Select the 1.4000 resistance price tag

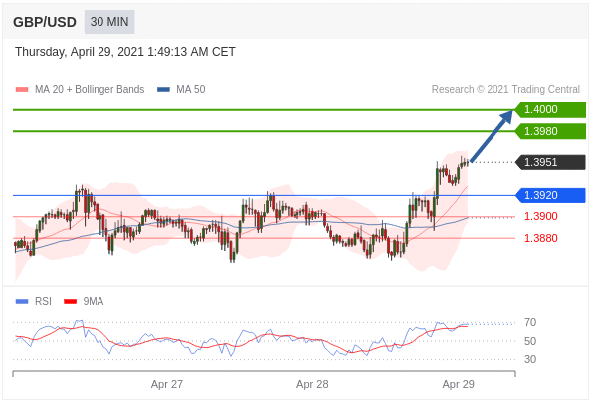pyautogui.click(x=550, y=109)
